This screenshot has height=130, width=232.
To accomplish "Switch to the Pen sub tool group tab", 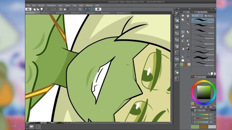I will click(197, 16).
